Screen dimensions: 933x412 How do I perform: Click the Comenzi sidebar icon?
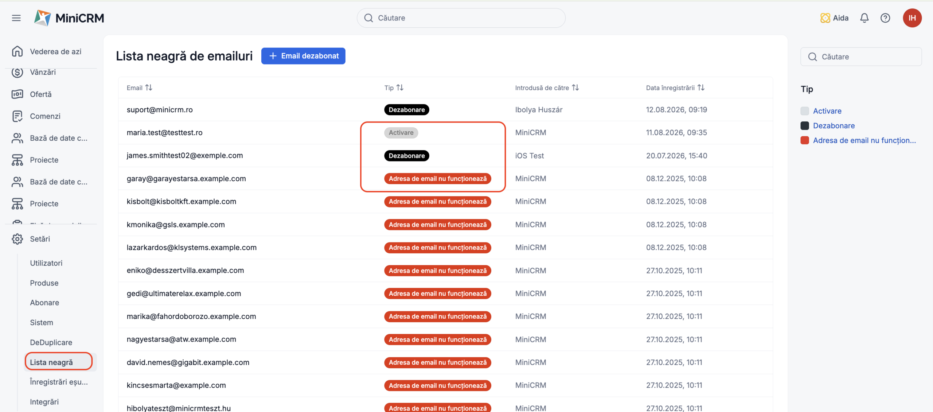coord(17,116)
